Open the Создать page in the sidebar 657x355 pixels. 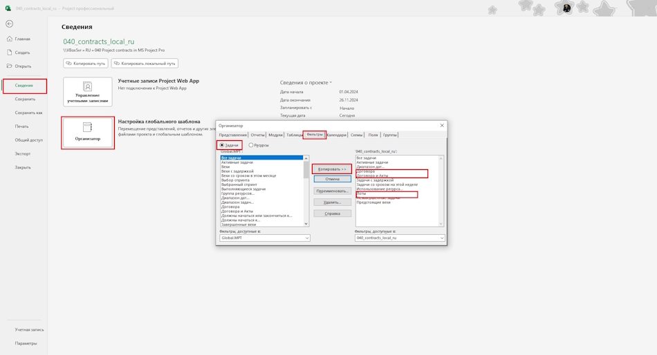tap(19, 52)
